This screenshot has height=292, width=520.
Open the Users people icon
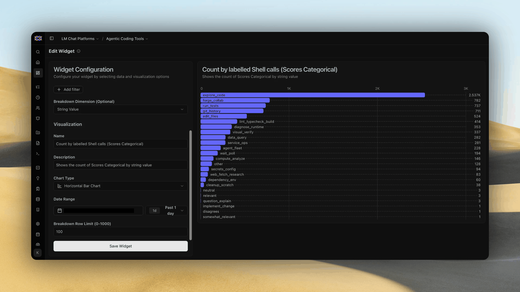[x=38, y=108]
